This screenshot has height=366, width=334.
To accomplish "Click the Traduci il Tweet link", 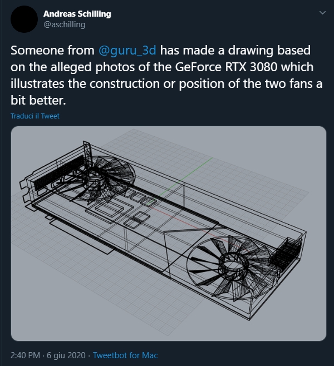I will [35, 116].
